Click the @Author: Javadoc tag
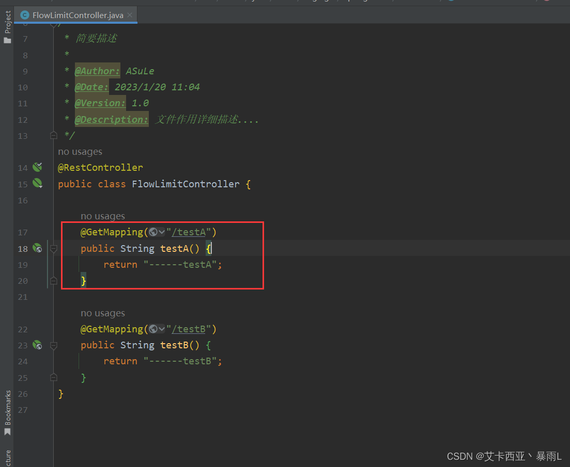 click(97, 71)
